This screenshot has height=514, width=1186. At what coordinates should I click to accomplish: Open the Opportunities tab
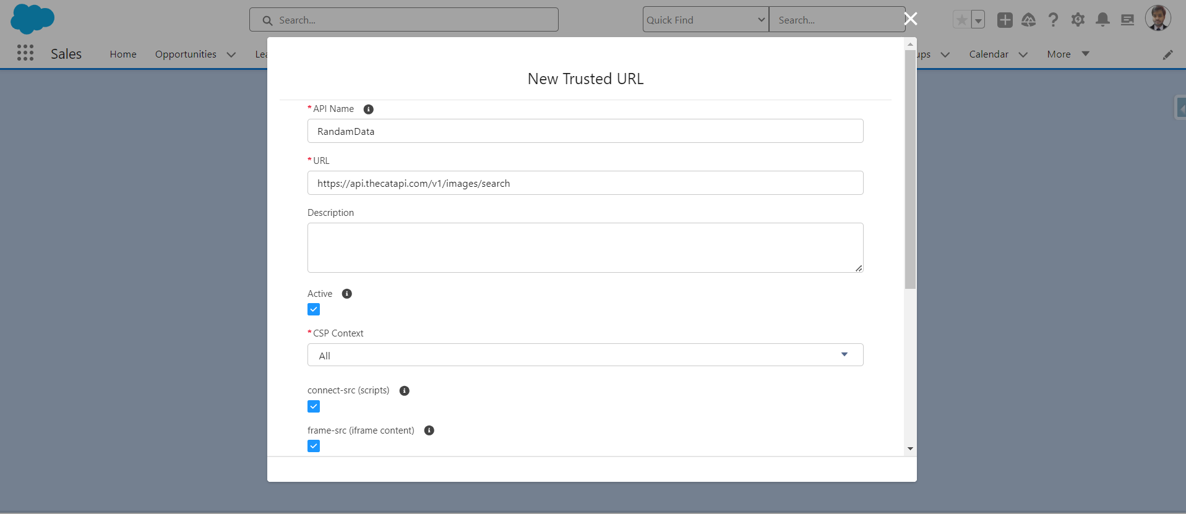186,54
